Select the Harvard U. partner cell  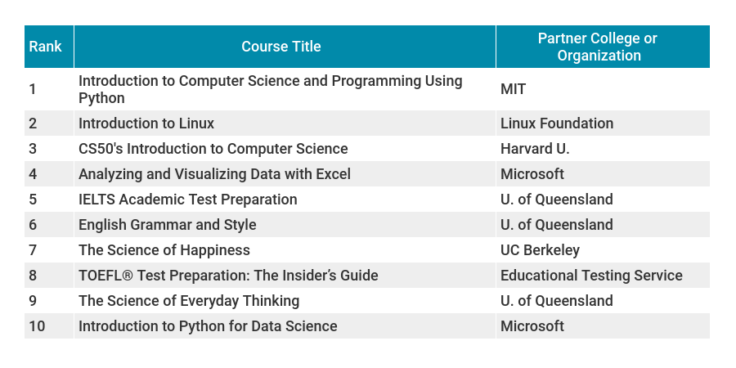[535, 149]
